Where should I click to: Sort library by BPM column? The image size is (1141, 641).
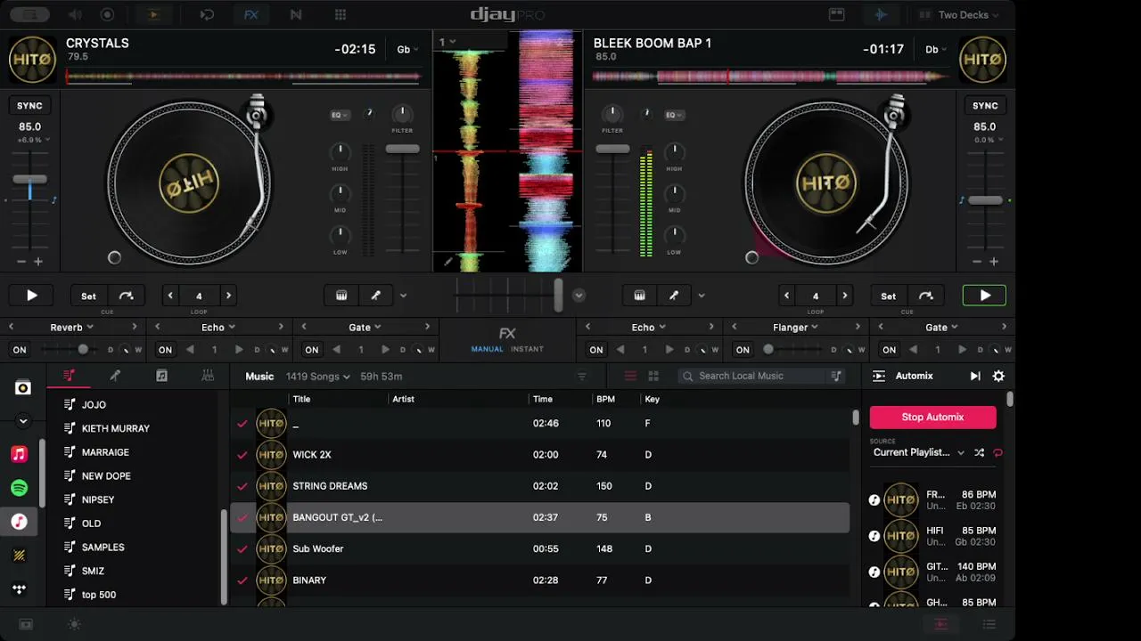pos(605,399)
